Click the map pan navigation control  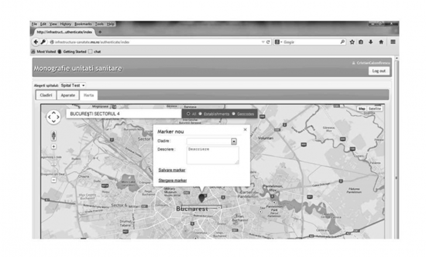(53, 117)
